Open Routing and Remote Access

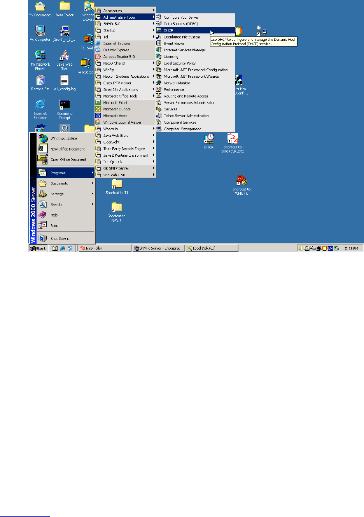[x=195, y=96]
